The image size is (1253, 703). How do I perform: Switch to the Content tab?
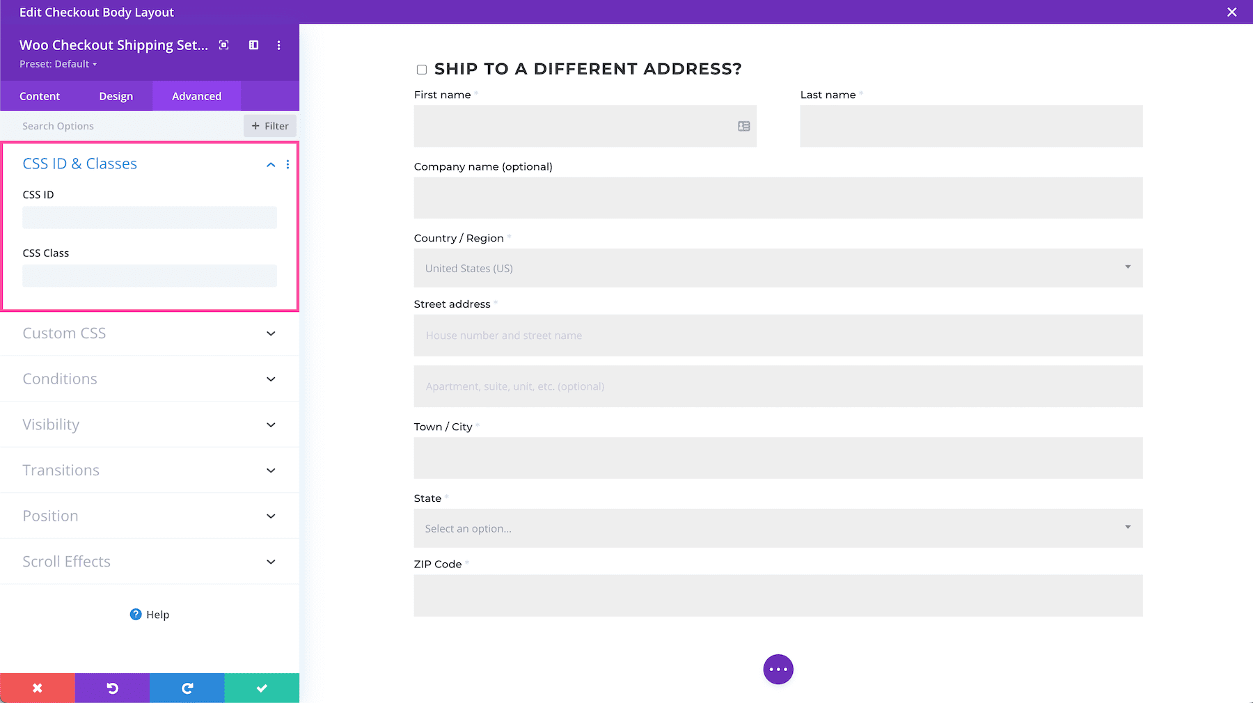[40, 96]
